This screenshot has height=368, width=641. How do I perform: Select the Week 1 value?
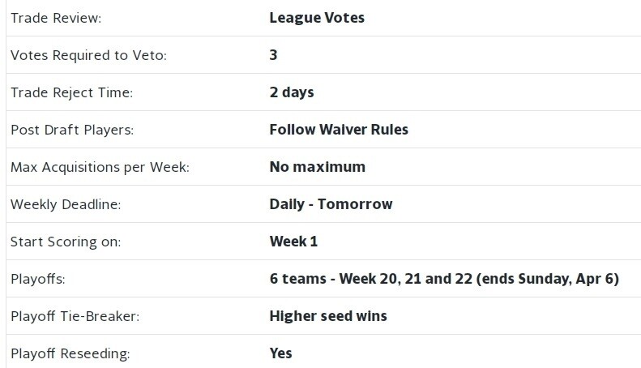tap(293, 242)
